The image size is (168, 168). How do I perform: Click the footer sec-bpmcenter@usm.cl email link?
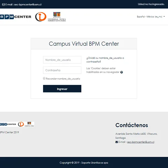pos(141,142)
